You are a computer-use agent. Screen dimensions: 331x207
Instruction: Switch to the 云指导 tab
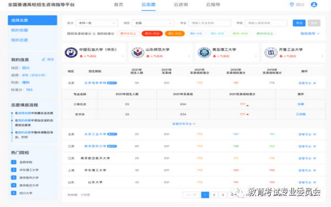click(x=213, y=4)
